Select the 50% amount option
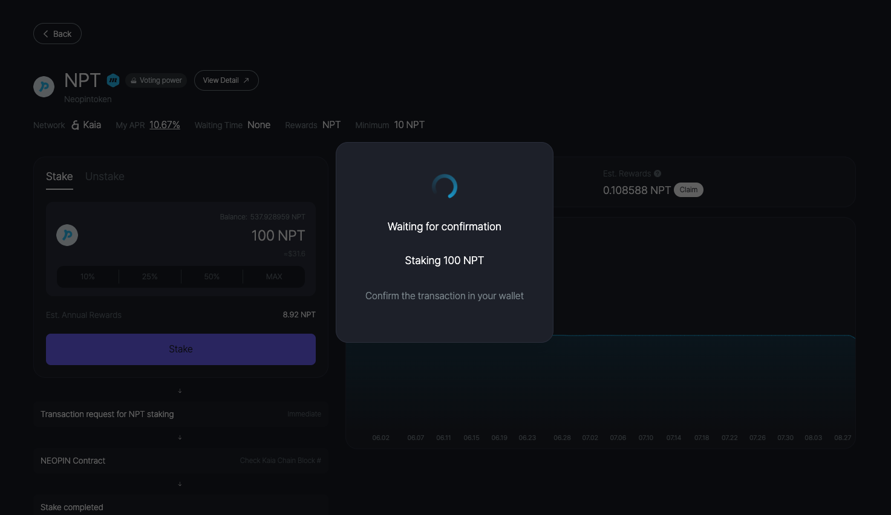This screenshot has height=515, width=891. (x=212, y=277)
